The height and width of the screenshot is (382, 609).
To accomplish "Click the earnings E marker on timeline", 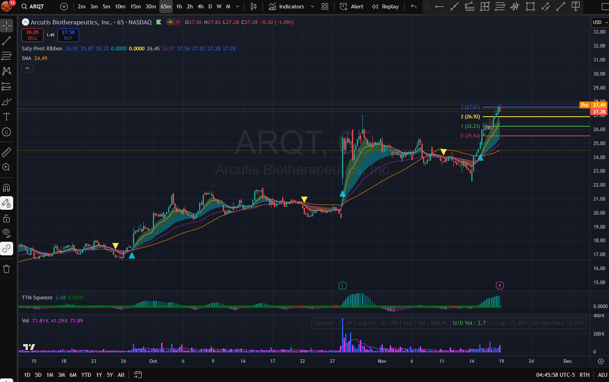I will (342, 285).
